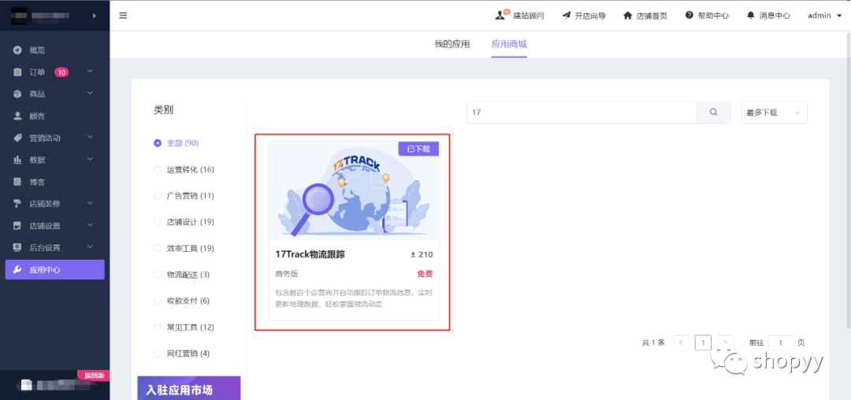Open the 17Track物流跟踪 app title

tap(310, 255)
